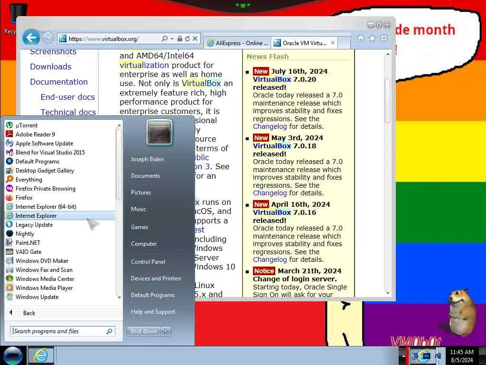
Task: Click the stop loading X in address bar
Action: [x=195, y=38]
